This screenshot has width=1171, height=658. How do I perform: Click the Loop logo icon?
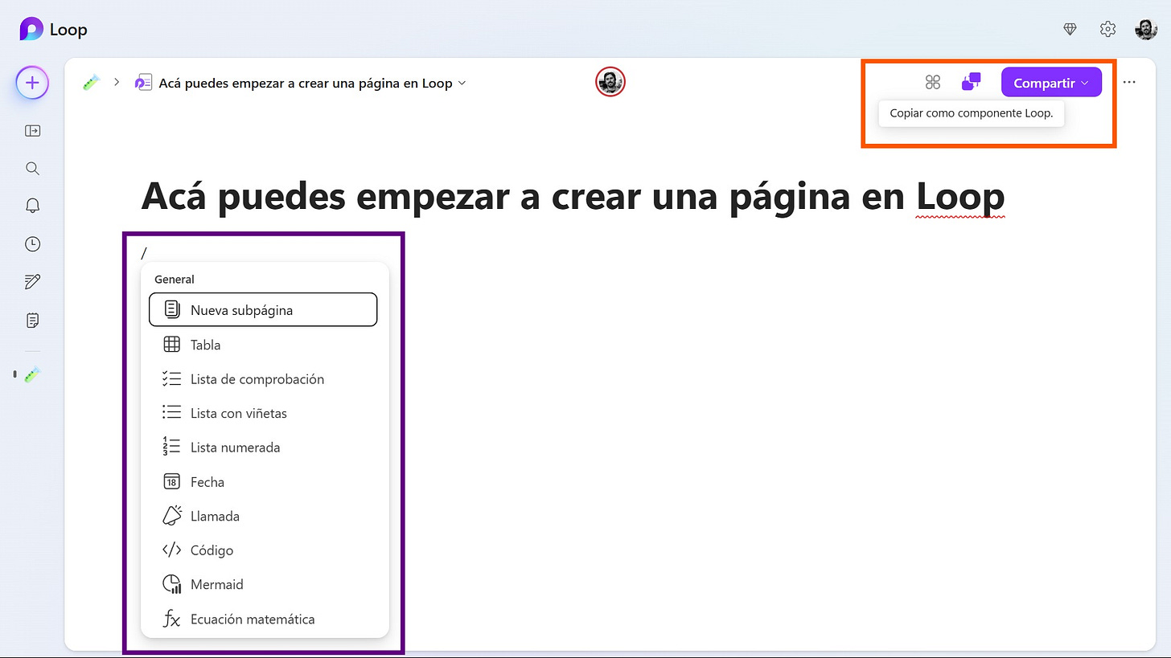pyautogui.click(x=31, y=30)
